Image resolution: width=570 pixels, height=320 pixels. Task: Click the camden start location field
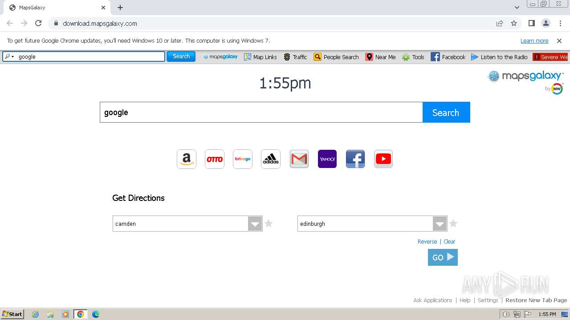[x=180, y=224]
